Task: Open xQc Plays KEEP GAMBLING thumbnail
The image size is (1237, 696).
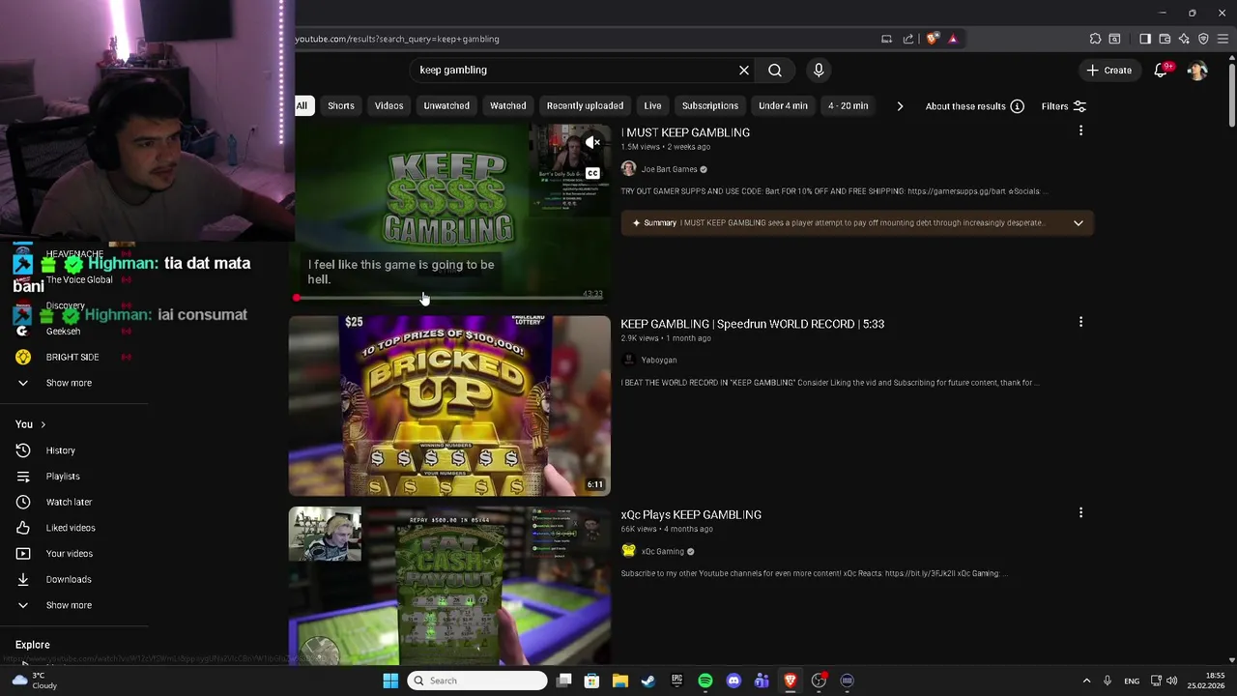Action: pyautogui.click(x=449, y=586)
